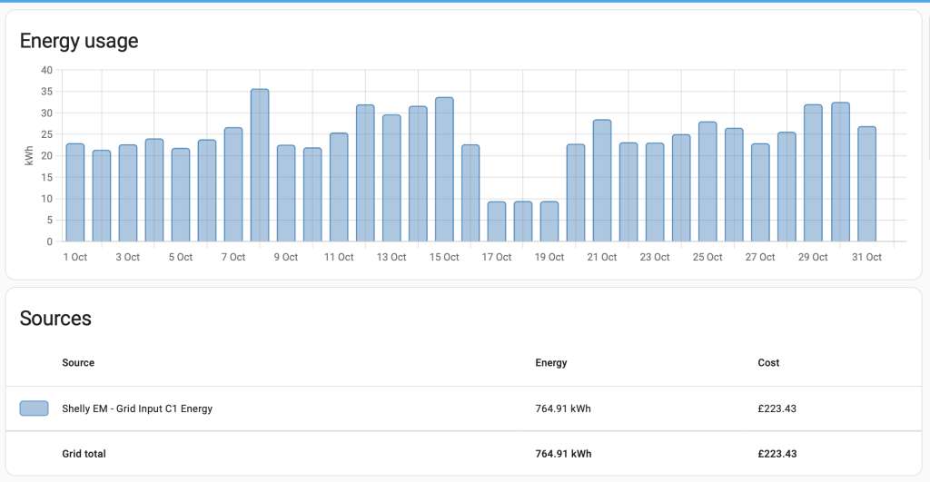
Task: Click the 15 Oct usage bar
Action: tap(444, 170)
